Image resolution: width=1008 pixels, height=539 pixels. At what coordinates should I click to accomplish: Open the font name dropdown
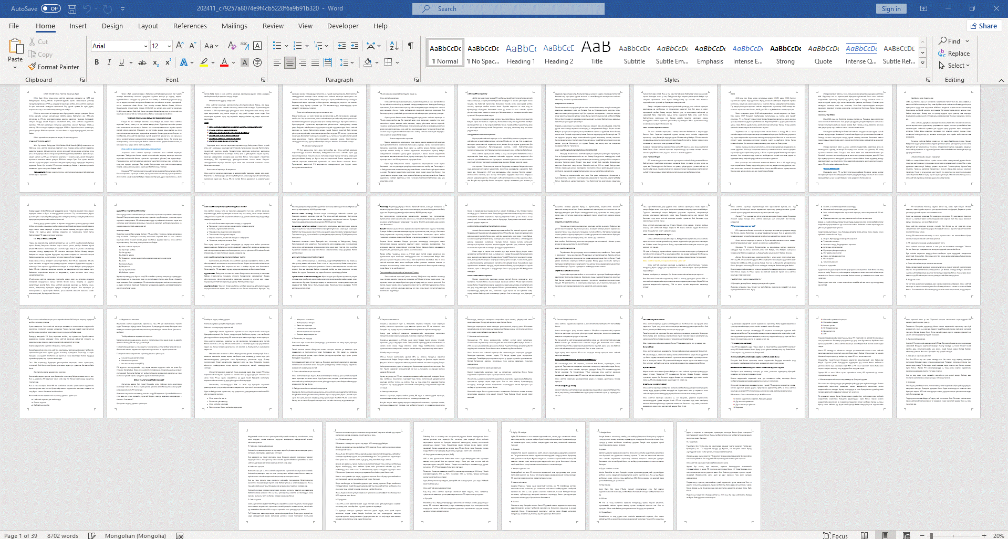[146, 46]
